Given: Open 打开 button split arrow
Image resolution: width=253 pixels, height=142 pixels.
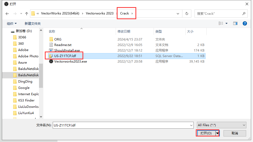Looking at the screenshot, I should (x=217, y=133).
